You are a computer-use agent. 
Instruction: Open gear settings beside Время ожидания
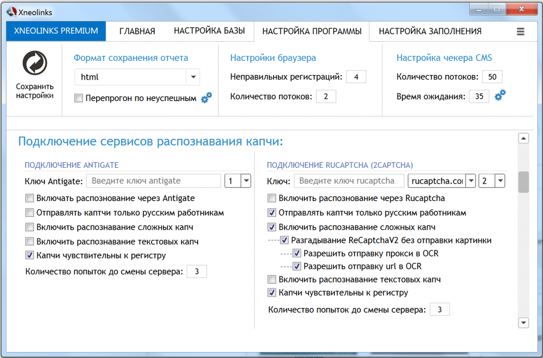500,95
